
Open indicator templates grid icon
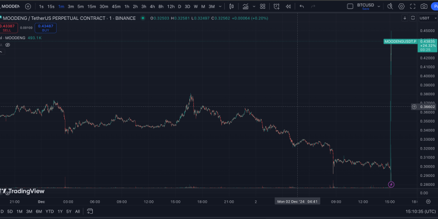tap(263, 6)
